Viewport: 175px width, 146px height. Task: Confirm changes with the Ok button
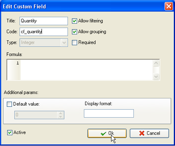(x=107, y=133)
